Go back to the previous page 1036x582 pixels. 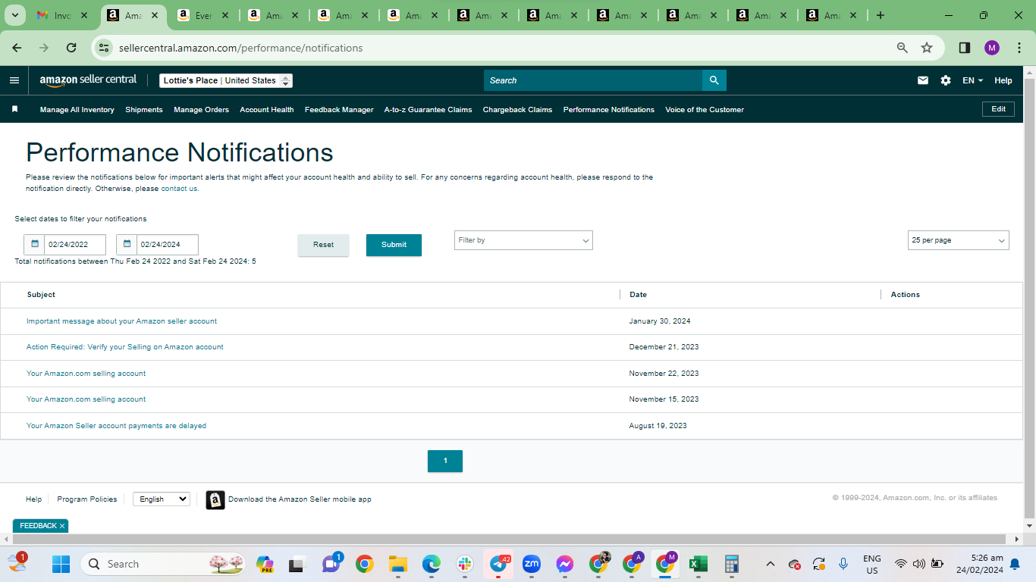point(17,48)
